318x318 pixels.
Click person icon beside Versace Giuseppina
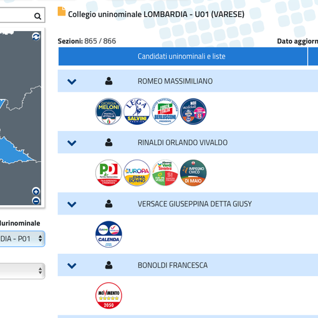108,204
